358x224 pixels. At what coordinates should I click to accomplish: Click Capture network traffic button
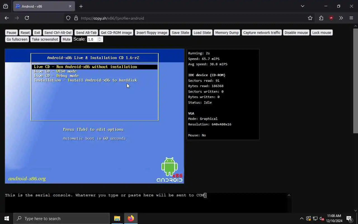coord(262,32)
